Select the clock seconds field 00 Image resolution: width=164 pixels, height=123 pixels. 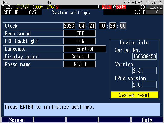tap(123, 26)
